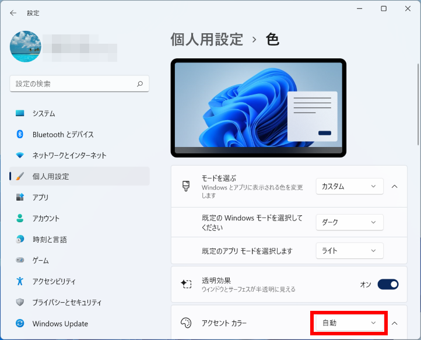Open ゲーム settings category
The height and width of the screenshot is (340, 421).
79,260
